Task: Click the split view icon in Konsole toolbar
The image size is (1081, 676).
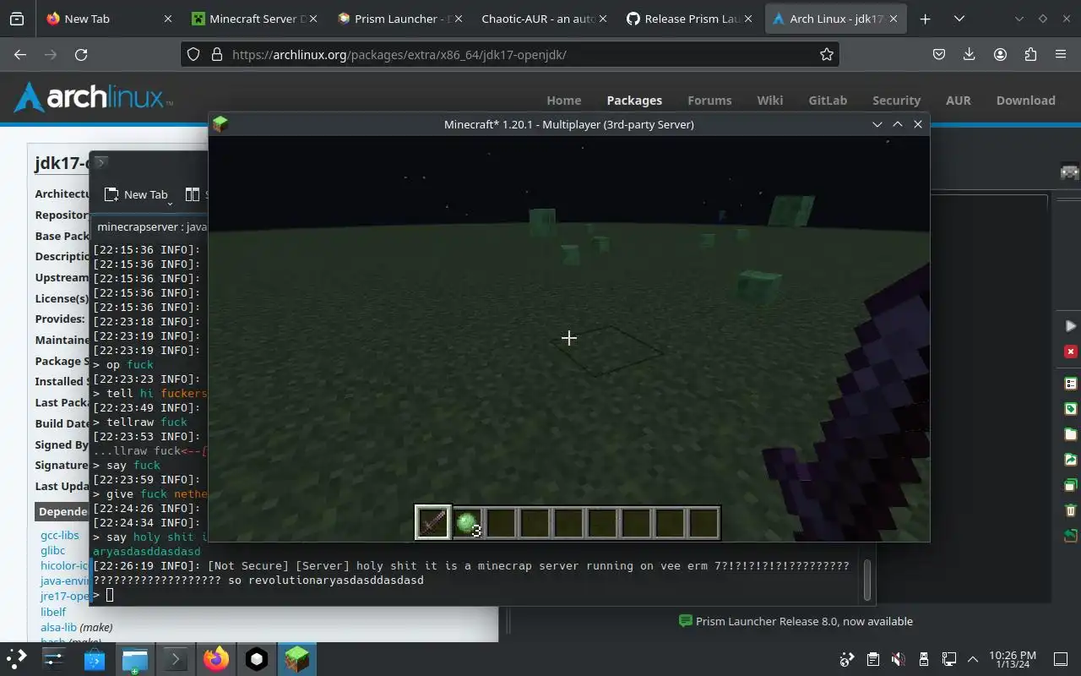Action: (x=193, y=194)
